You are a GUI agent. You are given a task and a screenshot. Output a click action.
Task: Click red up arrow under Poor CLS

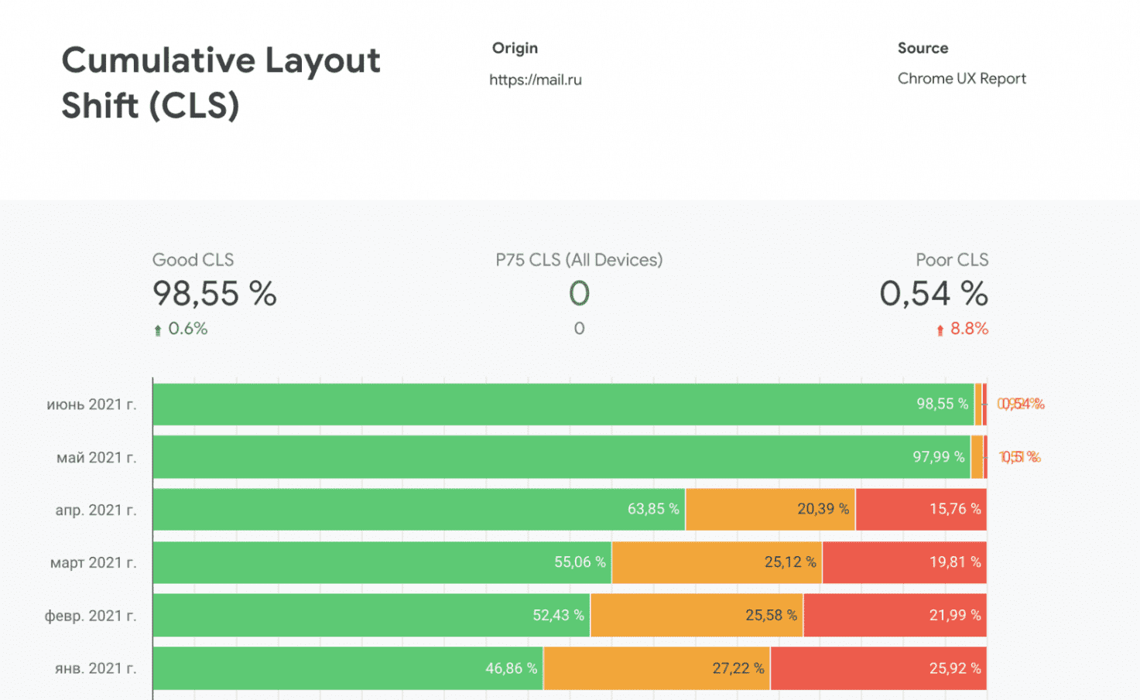pos(940,330)
